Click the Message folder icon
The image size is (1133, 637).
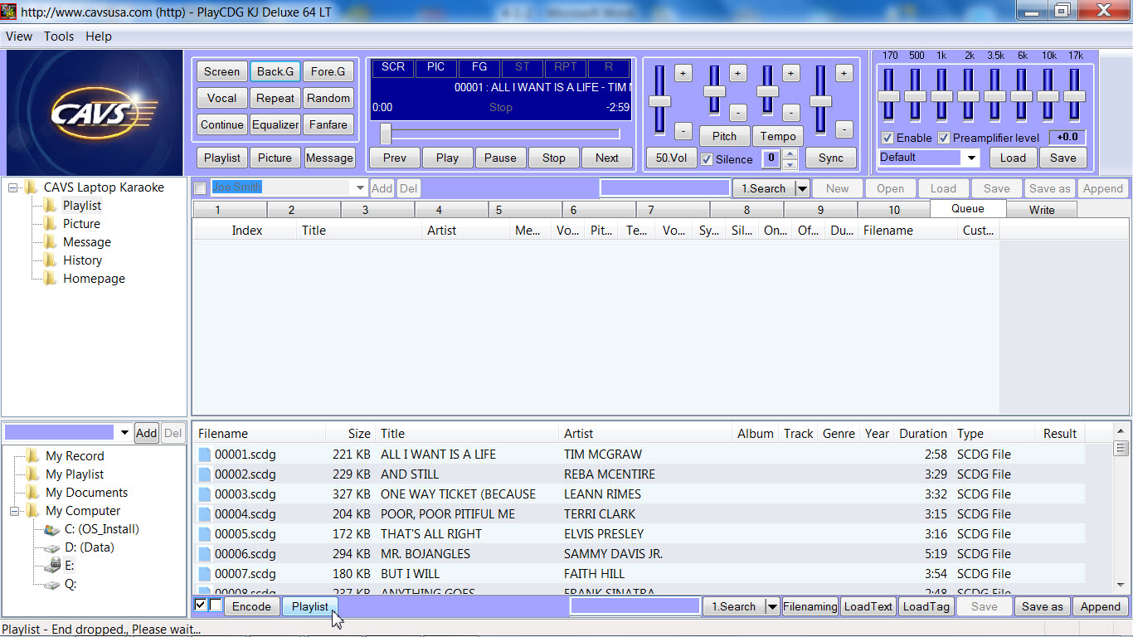50,242
